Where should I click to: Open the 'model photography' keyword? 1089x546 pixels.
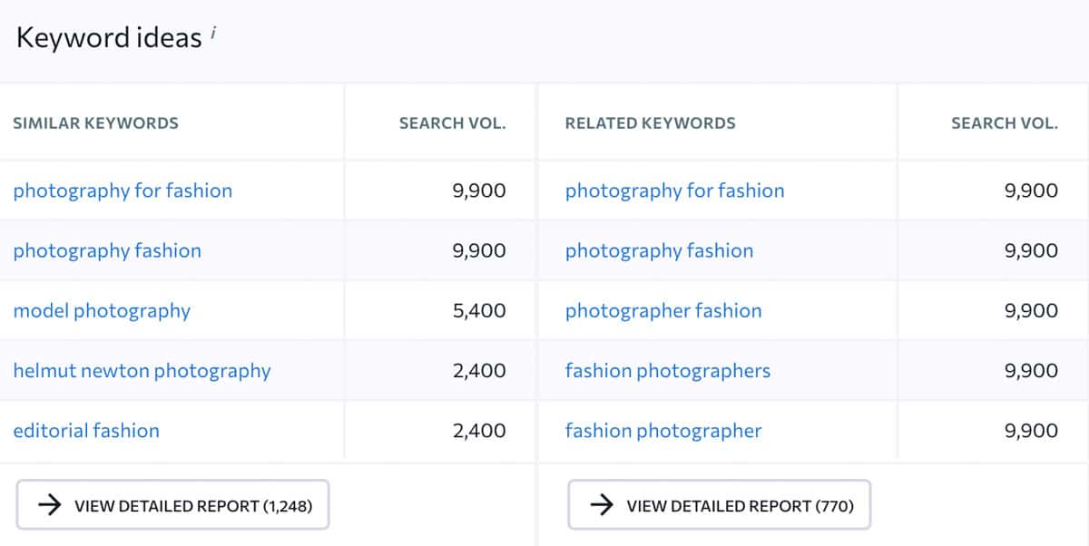101,310
